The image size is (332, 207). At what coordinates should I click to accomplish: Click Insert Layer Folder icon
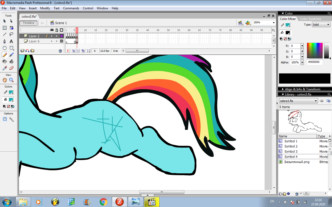[32, 51]
